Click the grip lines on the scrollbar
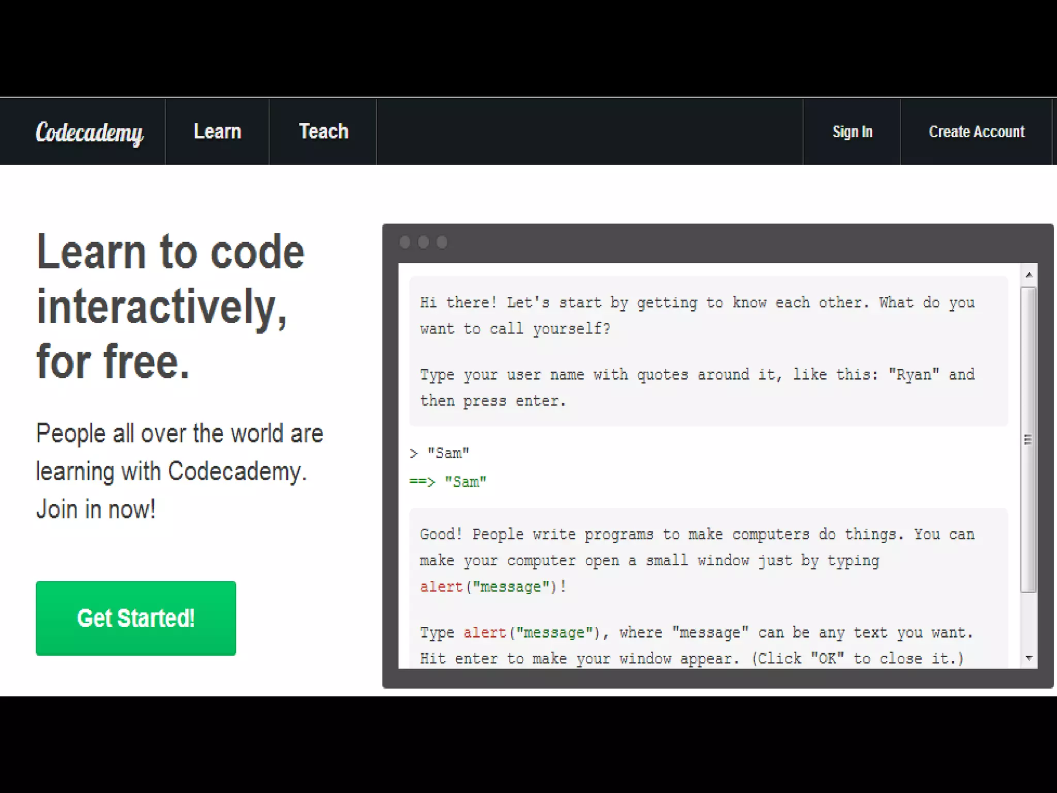 pos(1028,439)
